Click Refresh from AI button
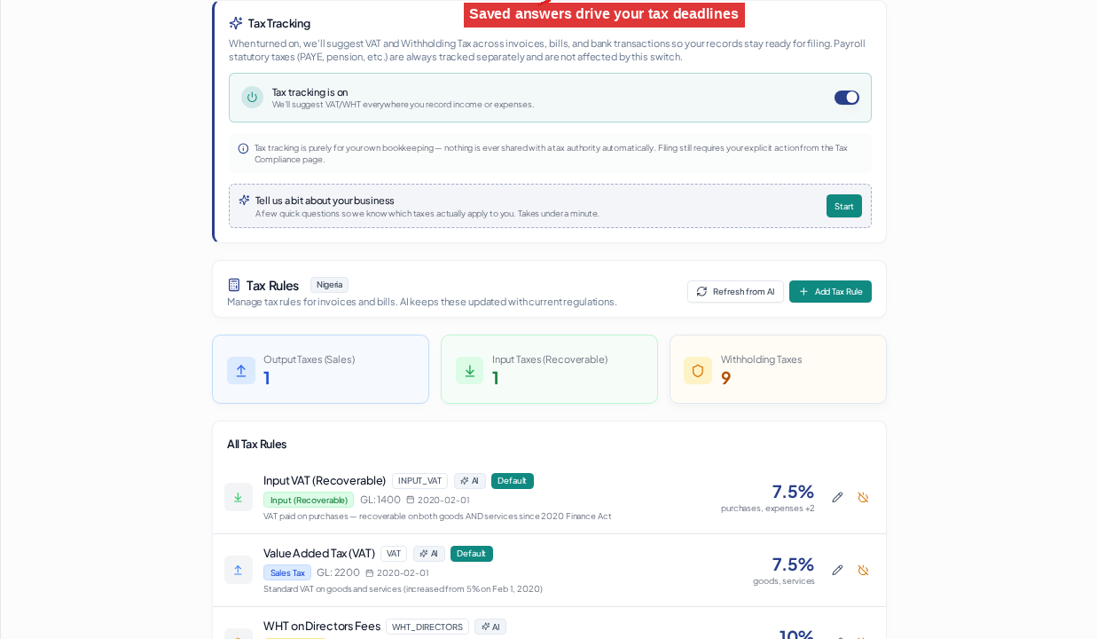 click(x=735, y=291)
